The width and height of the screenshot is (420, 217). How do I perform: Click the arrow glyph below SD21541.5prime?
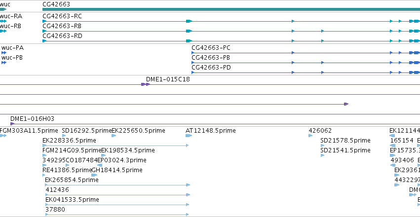click(322, 155)
